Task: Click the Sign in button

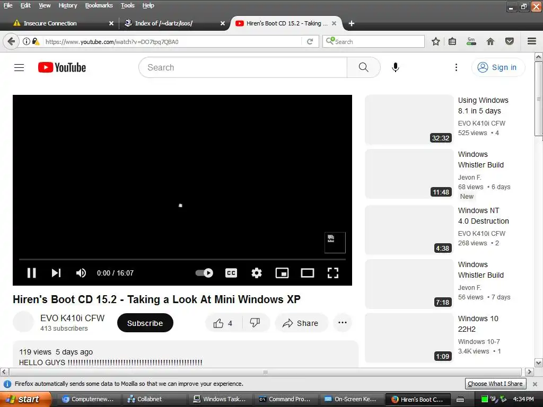Action: tap(498, 67)
